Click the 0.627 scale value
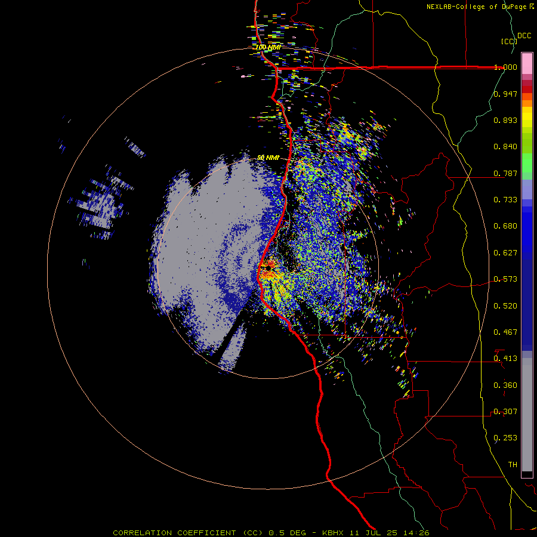Image resolution: width=537 pixels, height=537 pixels. tap(505, 253)
